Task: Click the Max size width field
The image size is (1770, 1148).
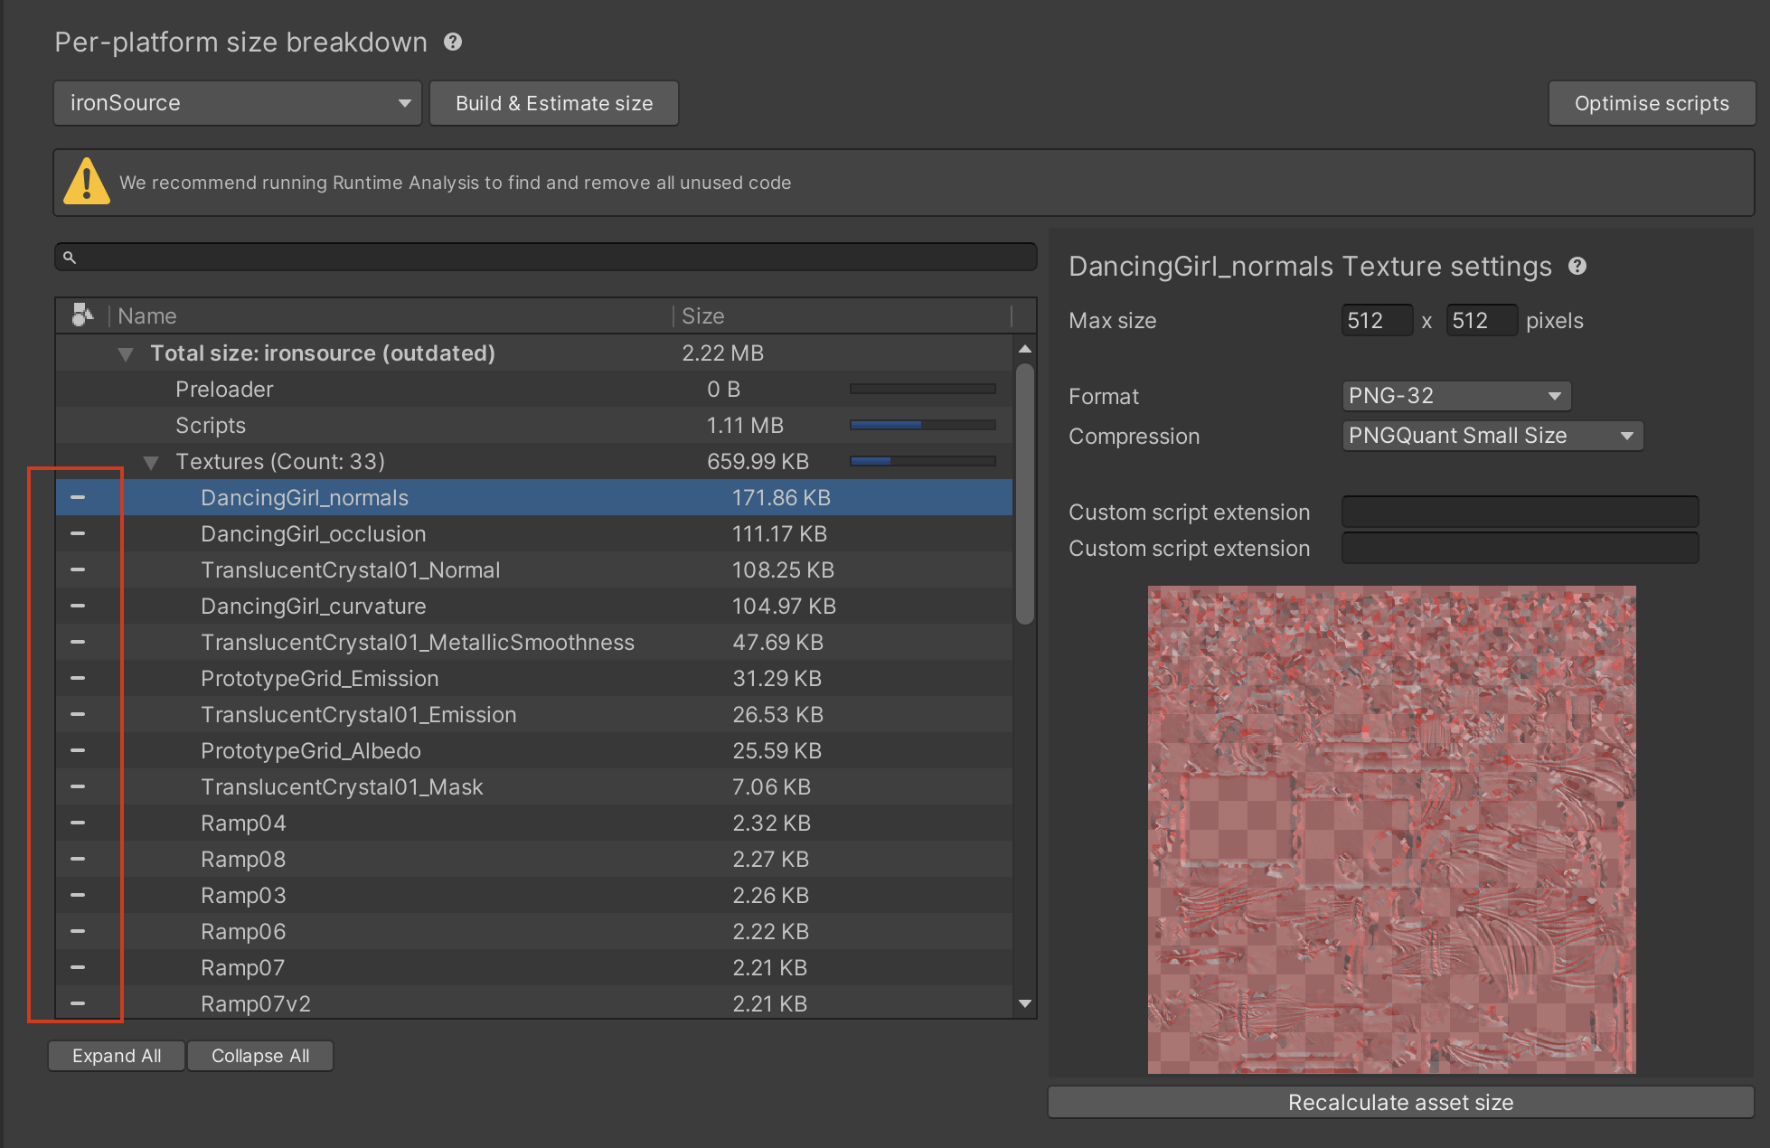Action: (x=1377, y=320)
